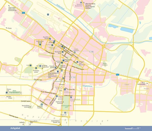Click the Hauptbahnhof train station icon
The image size is (152, 131).
(74, 52)
